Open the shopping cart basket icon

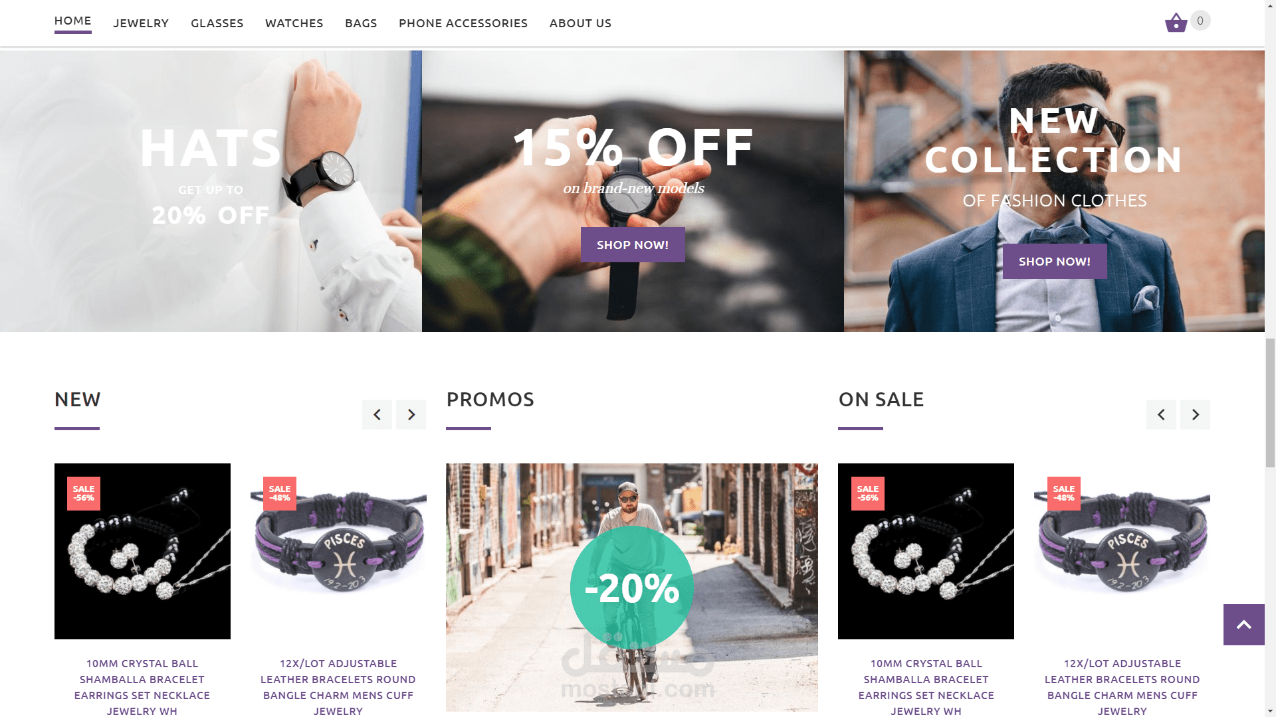pyautogui.click(x=1176, y=23)
